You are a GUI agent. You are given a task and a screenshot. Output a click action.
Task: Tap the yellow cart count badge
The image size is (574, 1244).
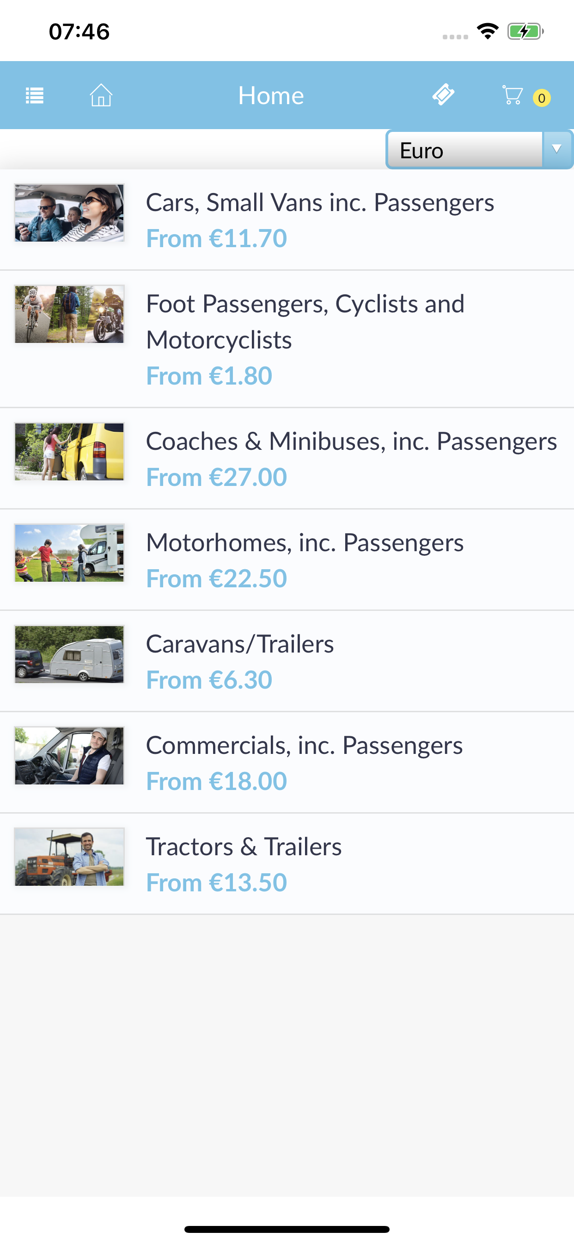pyautogui.click(x=542, y=98)
